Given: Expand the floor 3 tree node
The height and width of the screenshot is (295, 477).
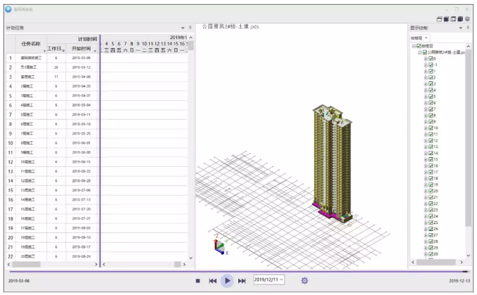Looking at the screenshot, I should (x=426, y=84).
